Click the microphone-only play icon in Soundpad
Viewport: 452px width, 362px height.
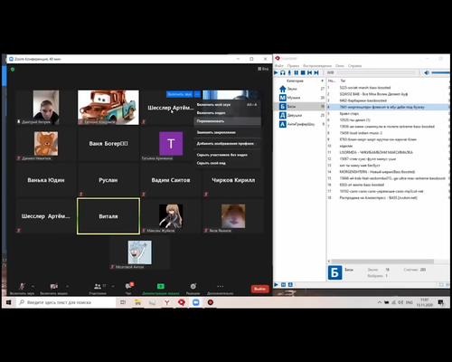click(x=289, y=72)
